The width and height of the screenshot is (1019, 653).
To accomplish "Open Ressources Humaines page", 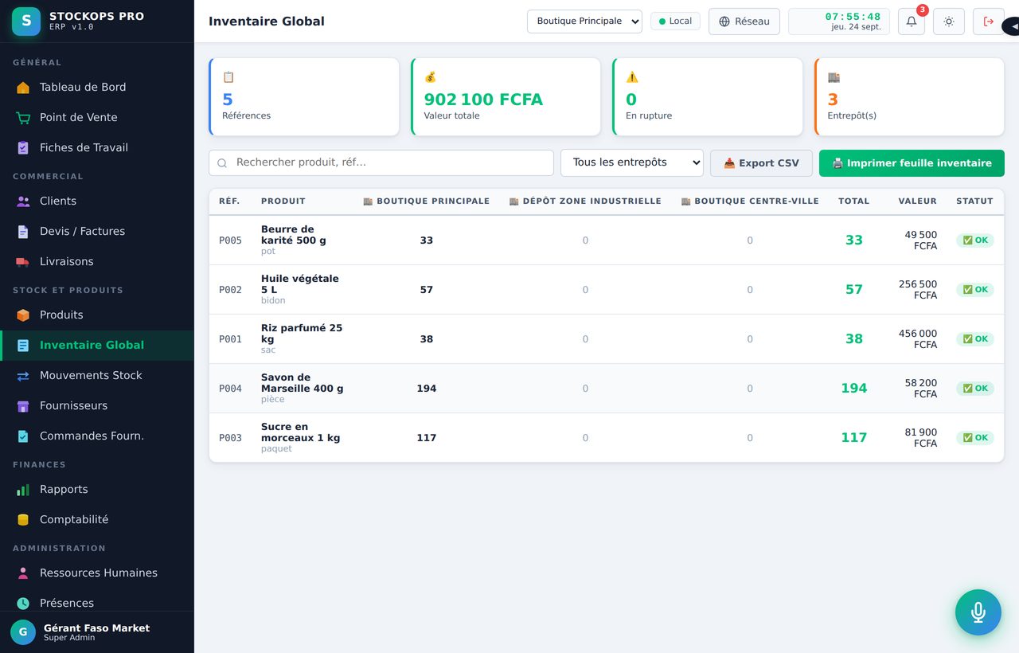I will click(x=97, y=573).
